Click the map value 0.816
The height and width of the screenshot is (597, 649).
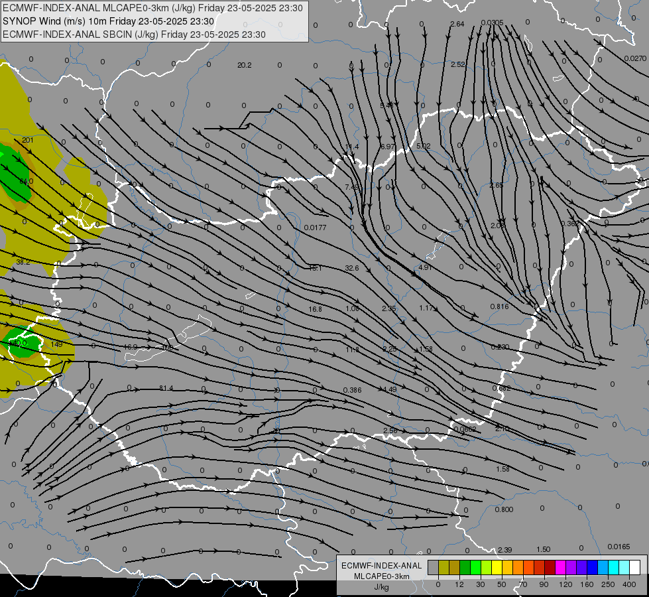pos(500,306)
